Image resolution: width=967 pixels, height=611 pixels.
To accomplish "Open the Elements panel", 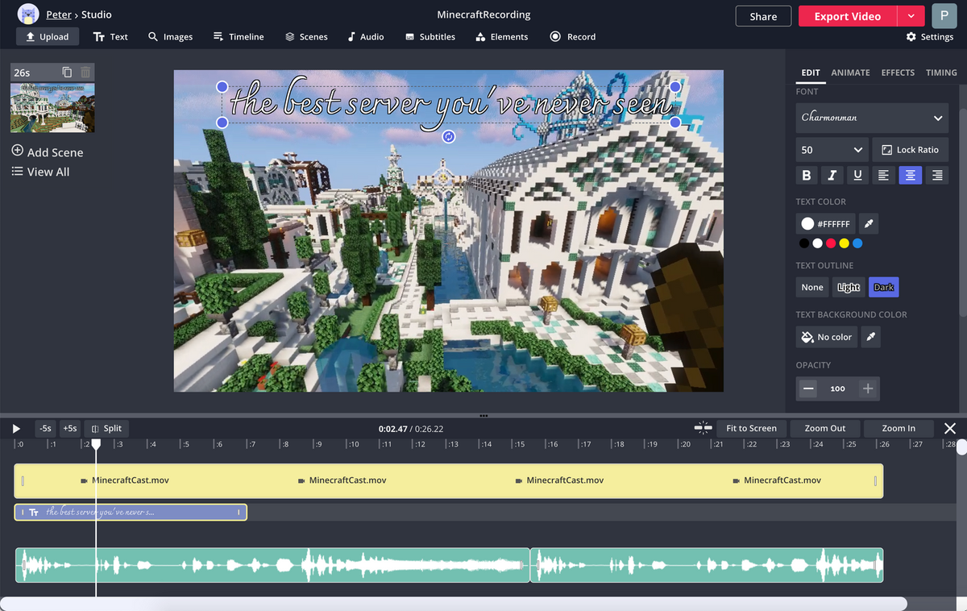I will [501, 36].
